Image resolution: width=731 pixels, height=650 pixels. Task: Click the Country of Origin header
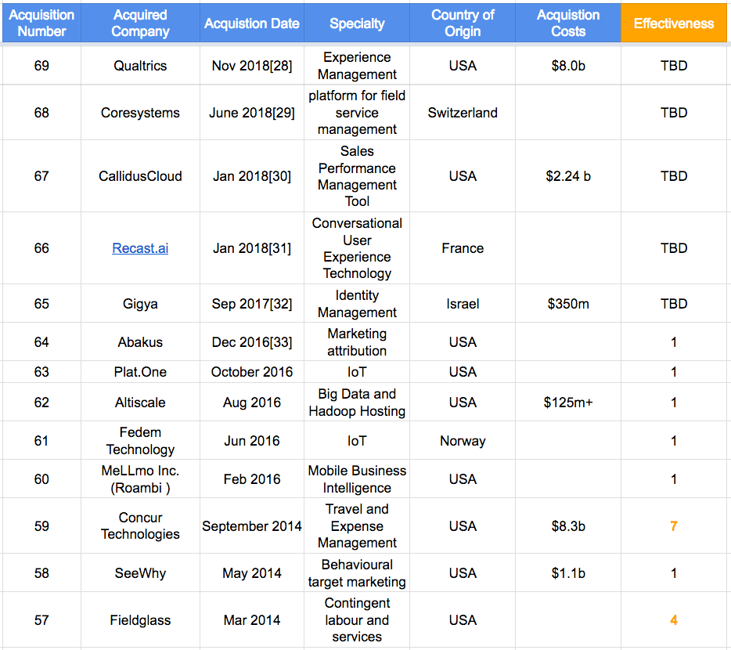463,23
